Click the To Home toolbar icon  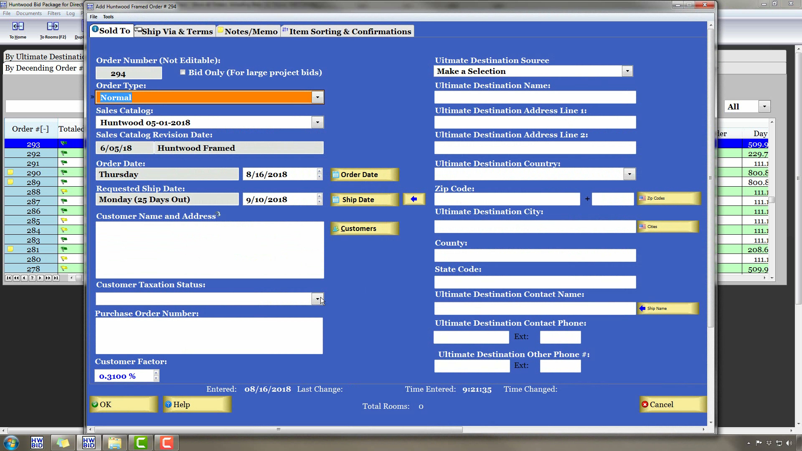click(18, 27)
